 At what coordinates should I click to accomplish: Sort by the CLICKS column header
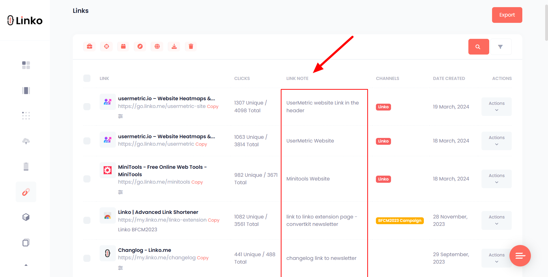pos(242,78)
